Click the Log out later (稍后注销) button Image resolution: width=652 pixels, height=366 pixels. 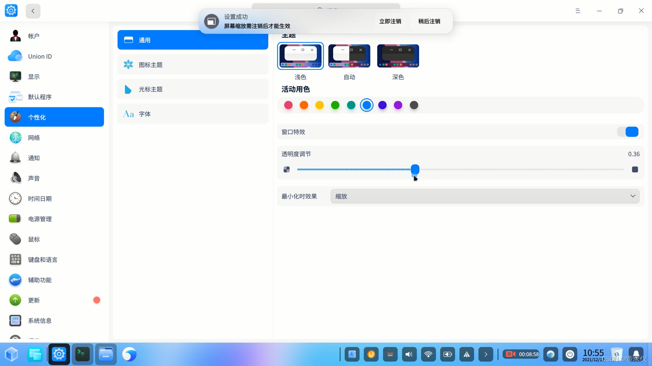tap(429, 21)
